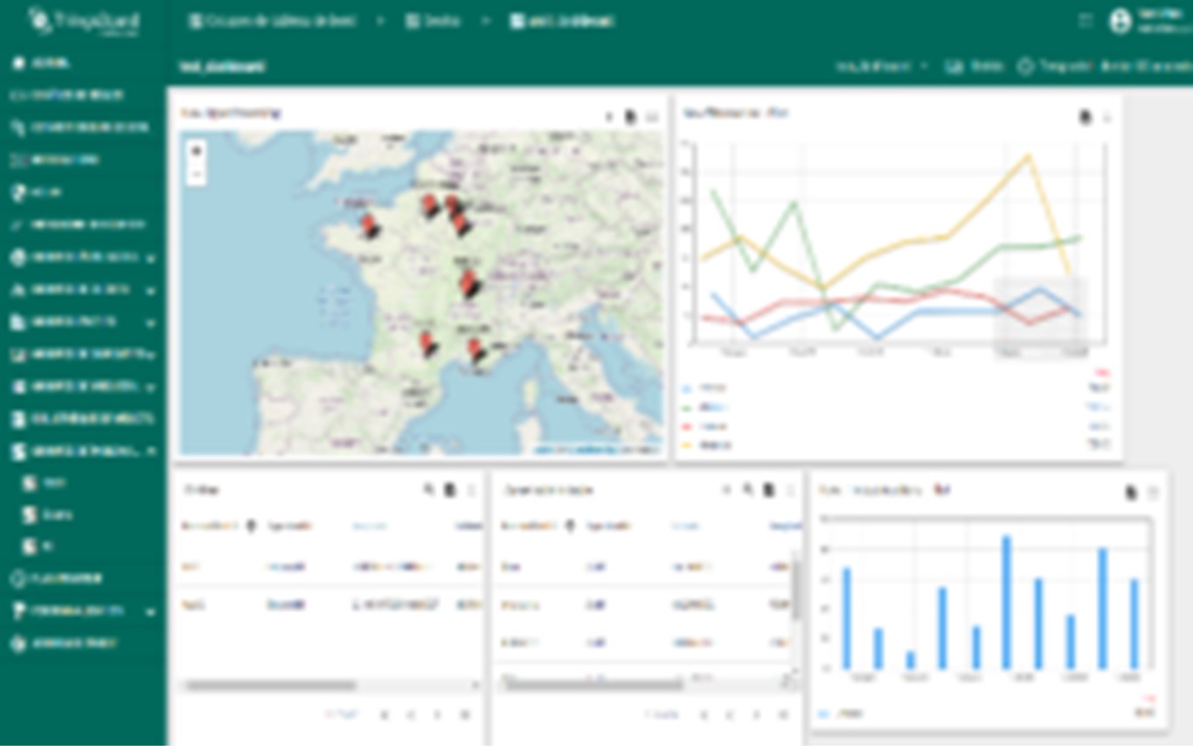Open the user profile avatar icon
This screenshot has width=1193, height=746.
click(x=1120, y=22)
